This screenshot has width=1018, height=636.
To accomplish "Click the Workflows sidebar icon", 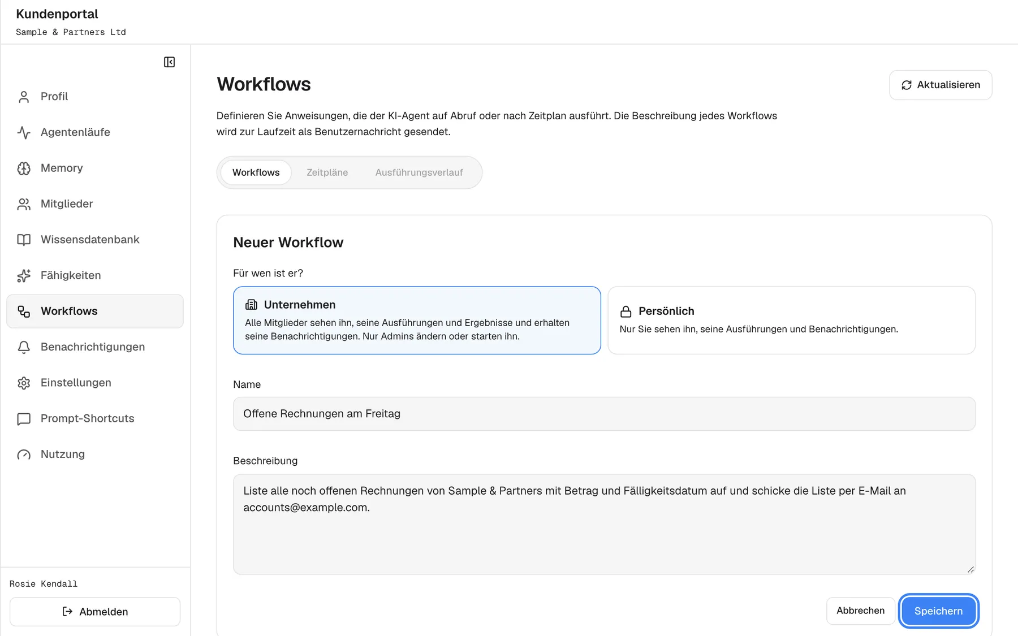I will 24,311.
